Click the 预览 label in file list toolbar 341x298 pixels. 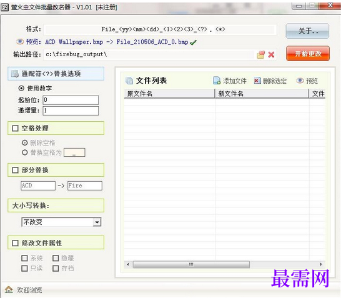(x=312, y=81)
